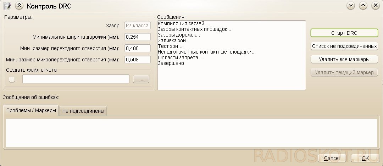The width and height of the screenshot is (383, 166).
Task: Confirm with the OK button
Action: (365, 158)
